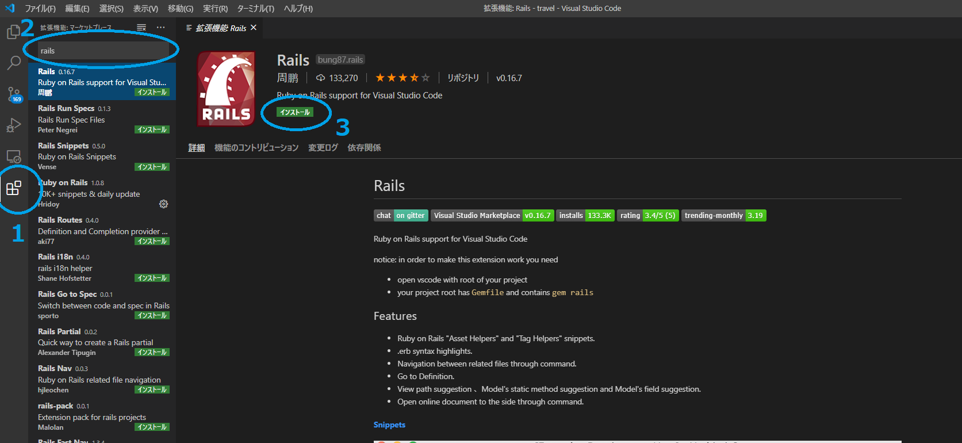Open the ヘルプ(H) menu
The image size is (962, 443).
(298, 9)
